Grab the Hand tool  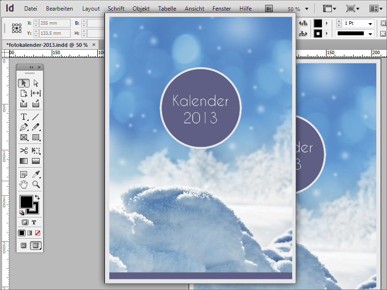pyautogui.click(x=23, y=185)
